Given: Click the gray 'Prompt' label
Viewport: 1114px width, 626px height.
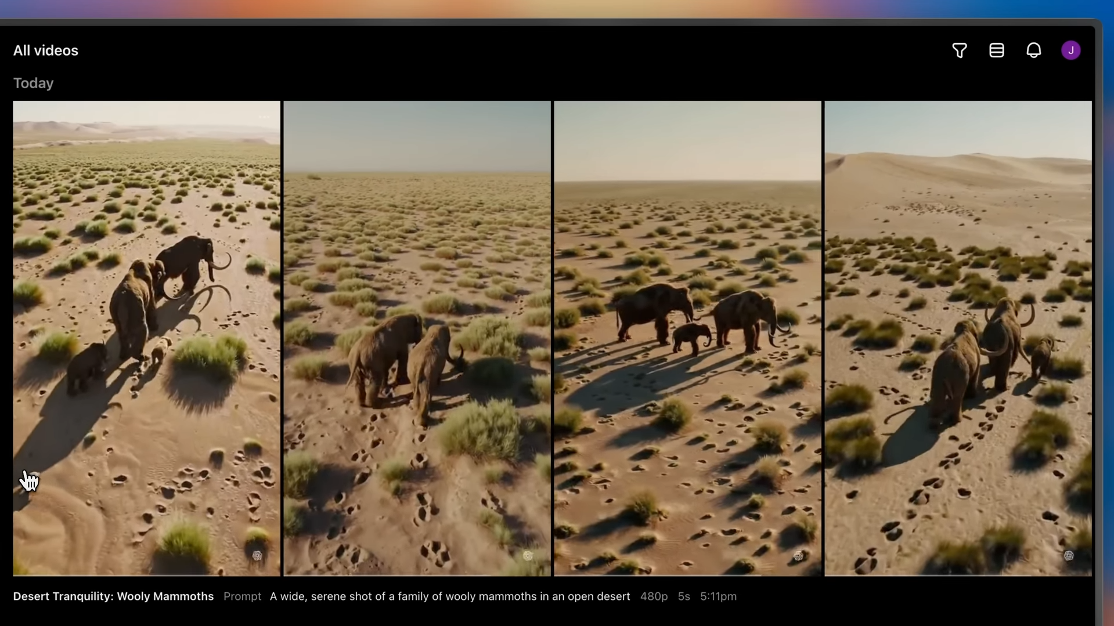Looking at the screenshot, I should (242, 596).
